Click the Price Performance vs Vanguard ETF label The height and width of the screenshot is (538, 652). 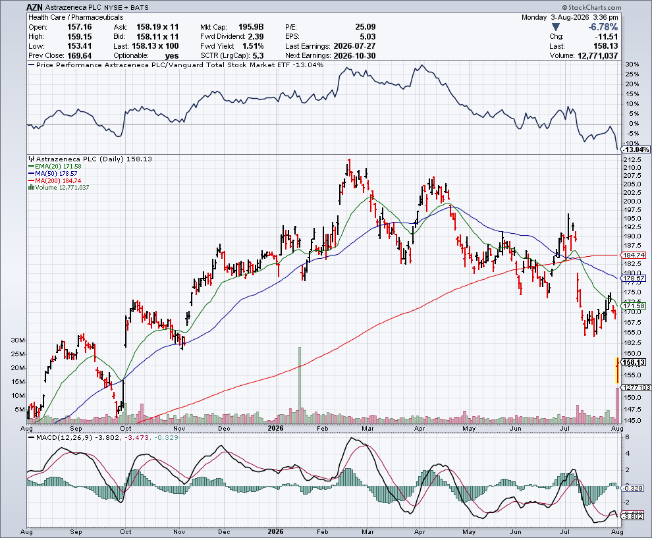(175, 65)
